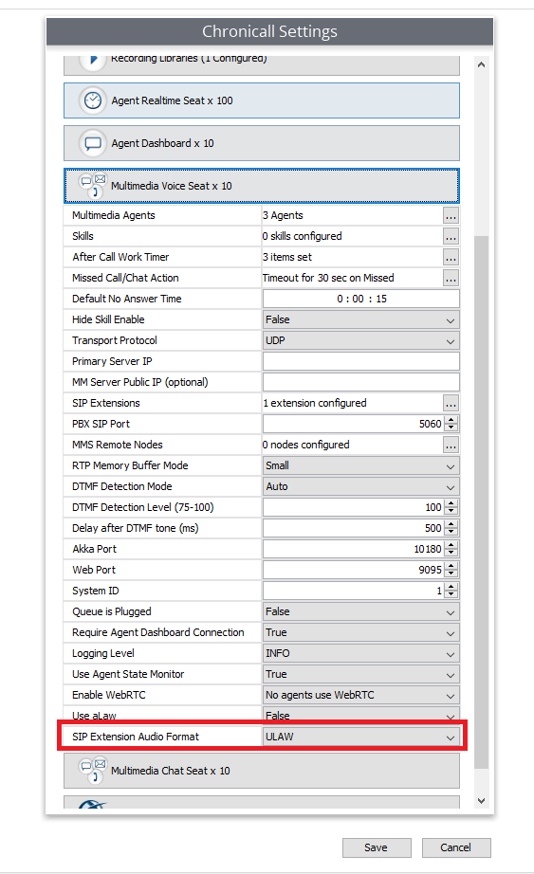Increase System ID value

point(451,587)
